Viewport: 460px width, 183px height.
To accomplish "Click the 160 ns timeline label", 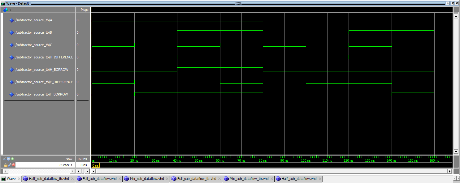I will 434,160.
